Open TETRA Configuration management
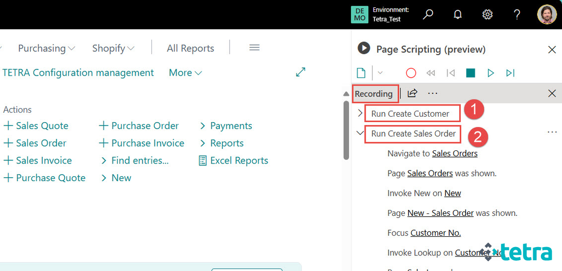 [x=78, y=73]
